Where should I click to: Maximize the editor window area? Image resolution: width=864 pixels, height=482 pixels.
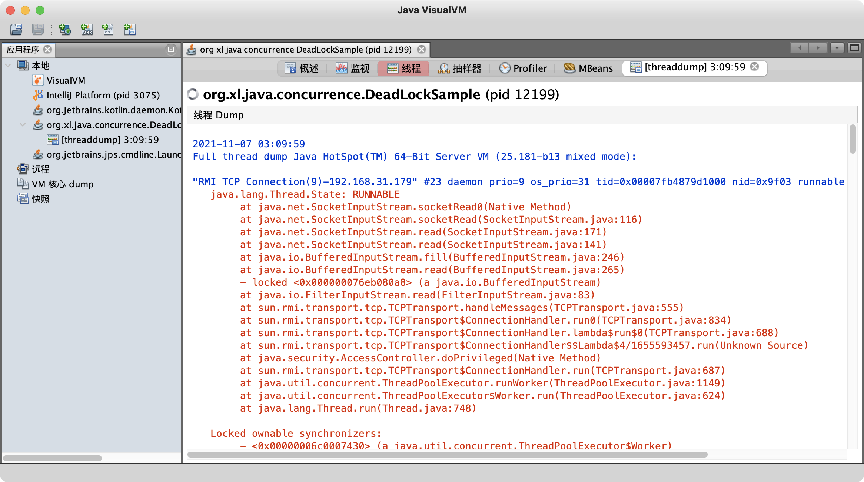(x=854, y=48)
